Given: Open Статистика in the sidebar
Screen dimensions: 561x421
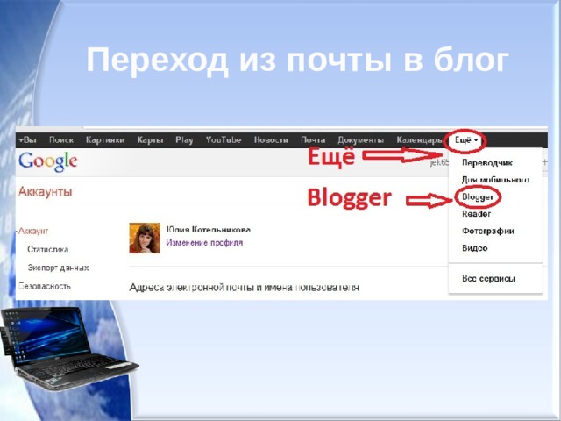Looking at the screenshot, I should coord(48,249).
